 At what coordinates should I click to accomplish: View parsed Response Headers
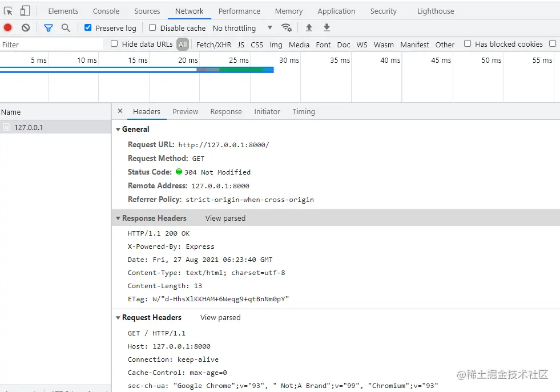[x=225, y=218]
